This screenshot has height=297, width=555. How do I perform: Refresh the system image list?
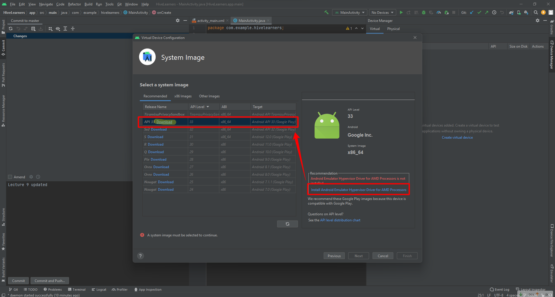(x=287, y=224)
